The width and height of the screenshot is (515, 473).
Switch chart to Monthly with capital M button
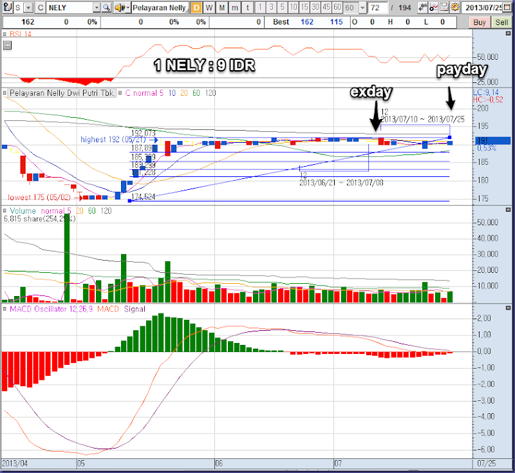coord(222,8)
